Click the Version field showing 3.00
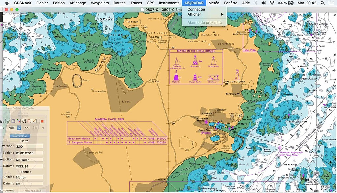Screen dimensions: 337x193 pyautogui.click(x=29, y=146)
